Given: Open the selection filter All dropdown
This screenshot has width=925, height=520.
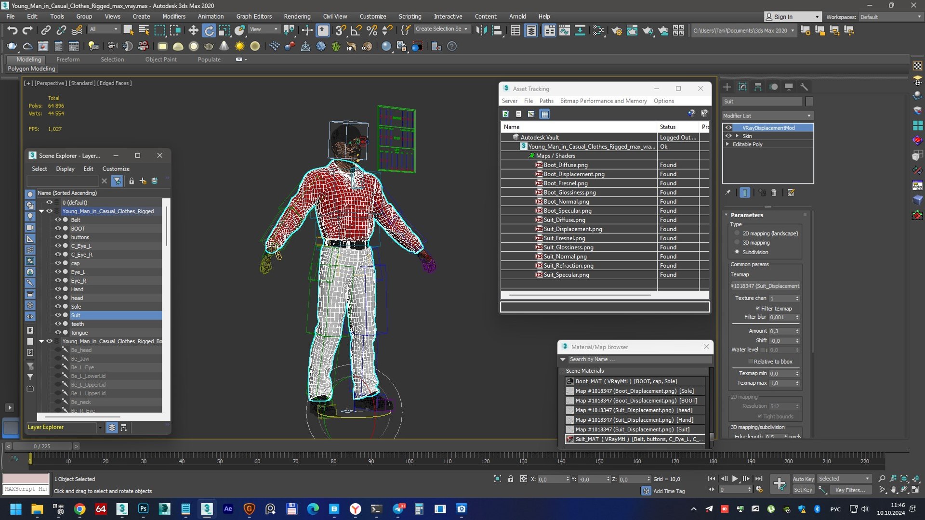Looking at the screenshot, I should [x=104, y=29].
